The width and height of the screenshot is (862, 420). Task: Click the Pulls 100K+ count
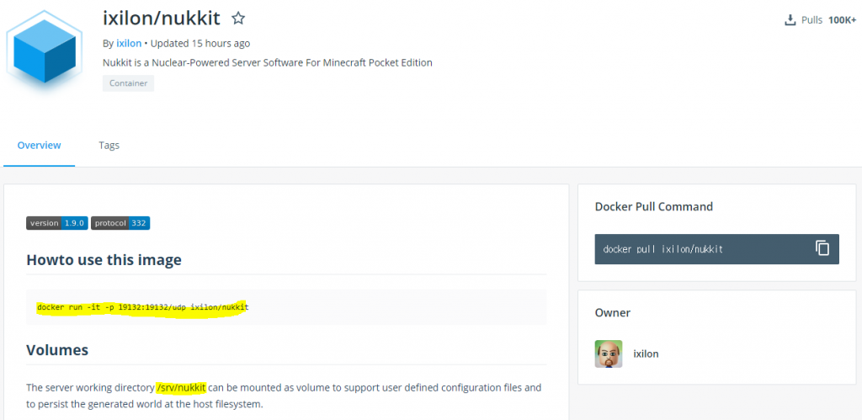coord(842,20)
